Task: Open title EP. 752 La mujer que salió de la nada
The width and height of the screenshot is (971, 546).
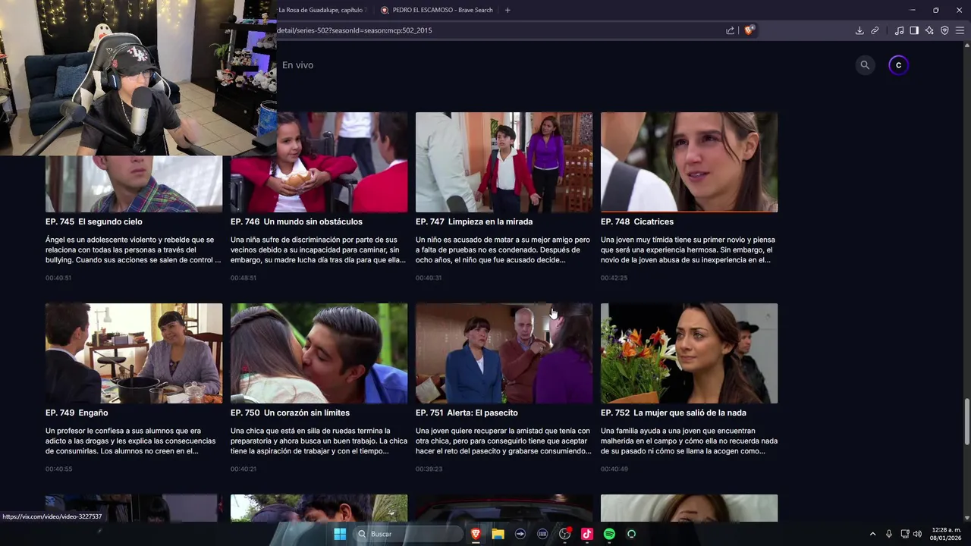Action: [674, 413]
